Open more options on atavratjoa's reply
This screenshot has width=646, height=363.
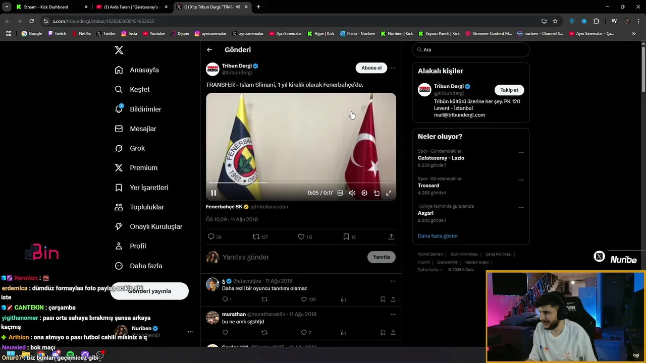[x=393, y=281]
